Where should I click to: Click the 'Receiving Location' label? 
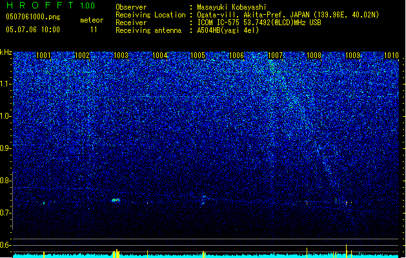coord(150,15)
